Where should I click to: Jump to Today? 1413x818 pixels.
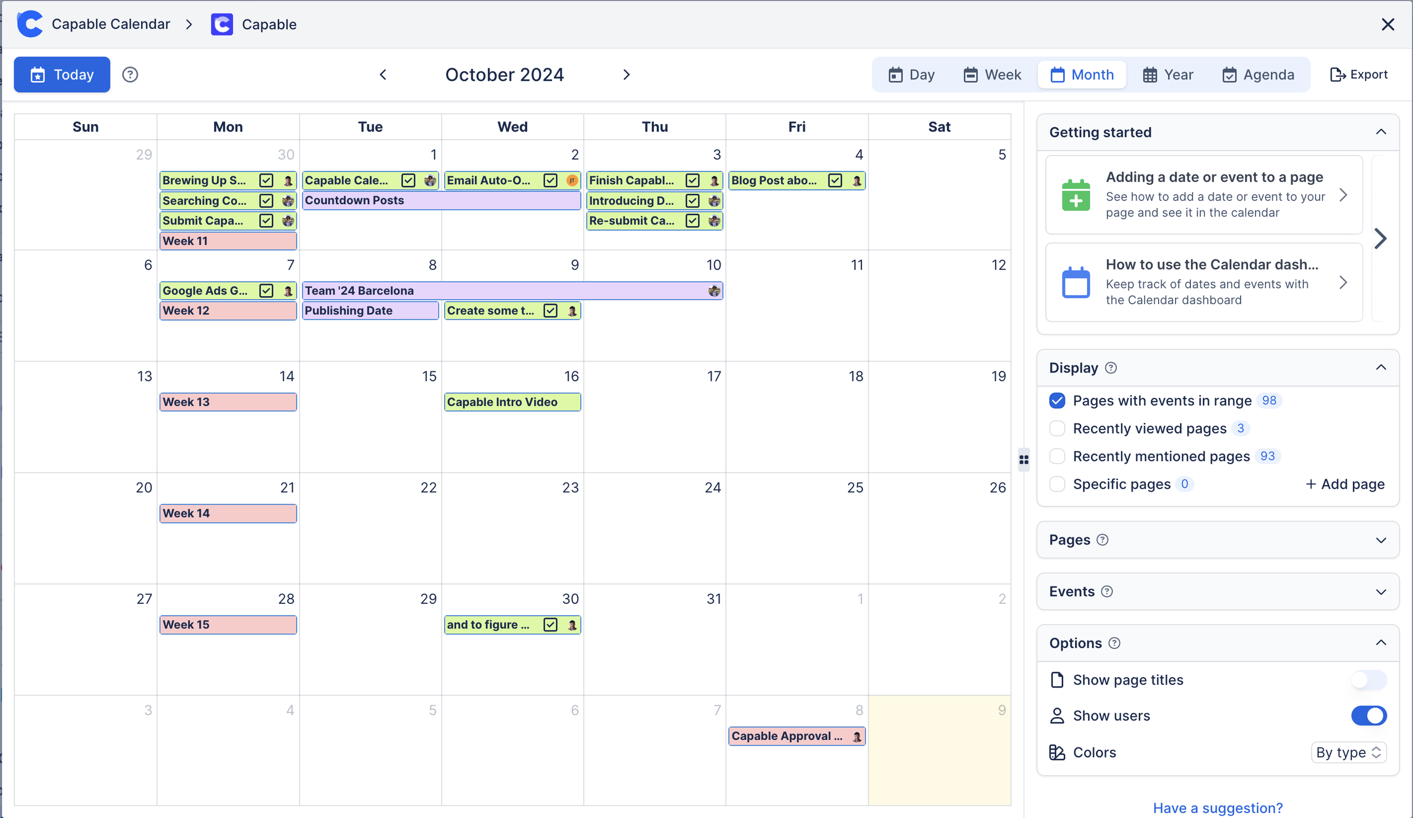pyautogui.click(x=62, y=75)
